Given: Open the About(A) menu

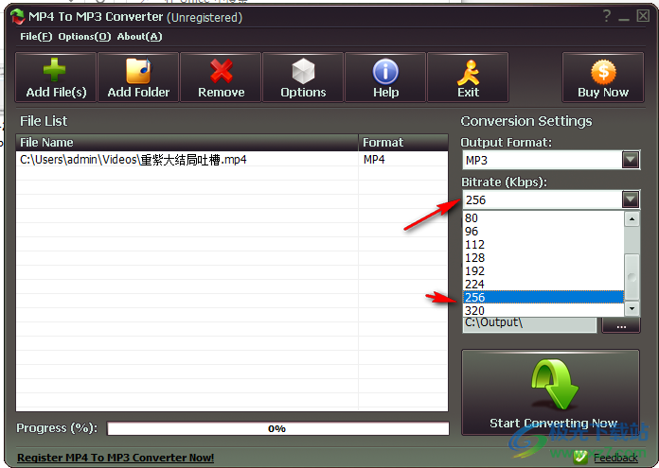Looking at the screenshot, I should coord(139,37).
